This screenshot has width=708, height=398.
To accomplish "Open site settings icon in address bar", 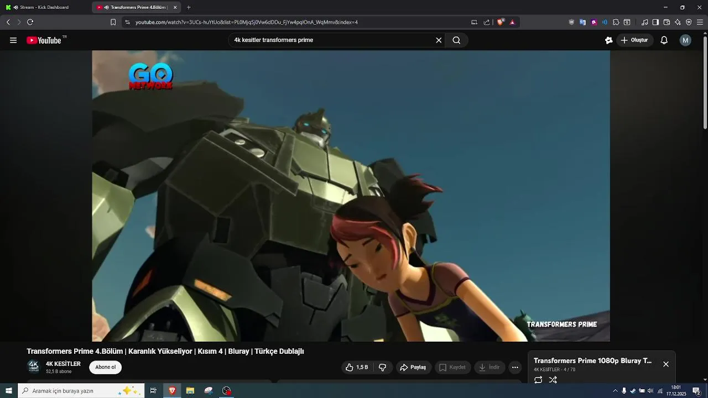I will [127, 22].
